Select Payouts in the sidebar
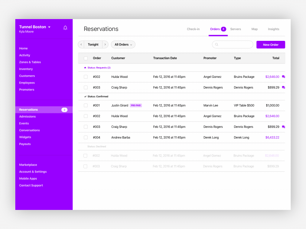306x229 pixels. point(24,144)
